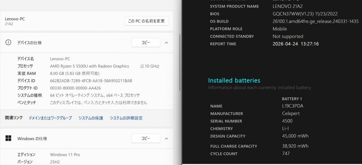Screen dimensions: 362x165
Task: Click the Lenovo-PC name at top
Action: pos(15,19)
